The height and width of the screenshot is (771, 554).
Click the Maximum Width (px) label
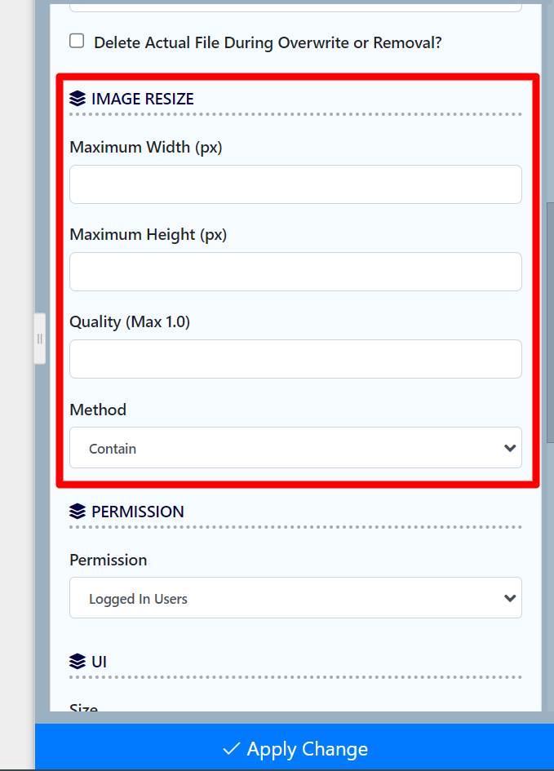click(x=145, y=147)
